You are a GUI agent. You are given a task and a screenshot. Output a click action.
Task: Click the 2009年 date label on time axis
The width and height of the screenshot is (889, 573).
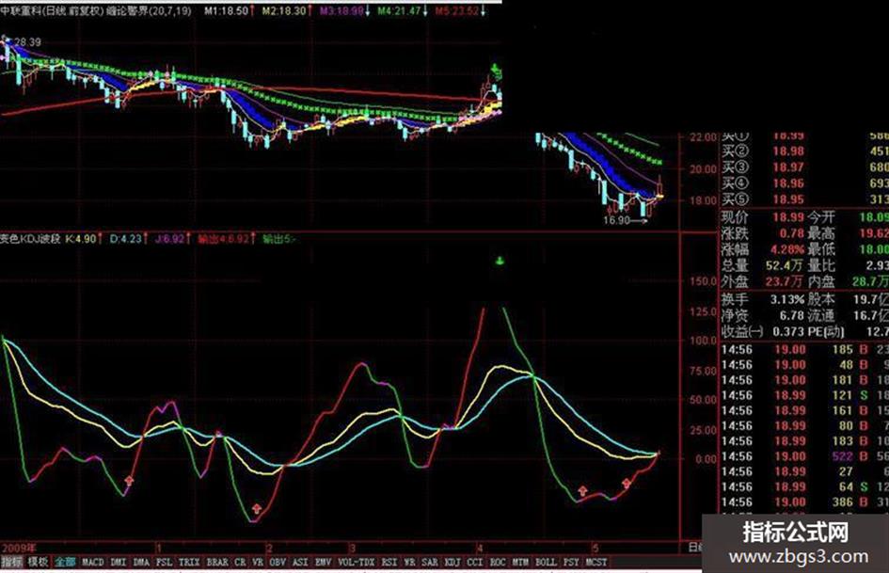18,548
